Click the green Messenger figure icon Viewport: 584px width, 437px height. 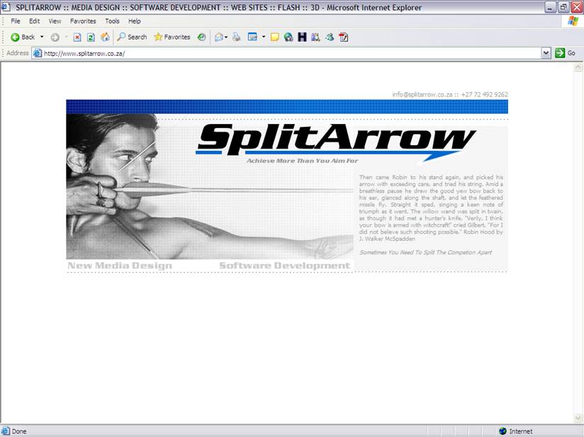[330, 37]
